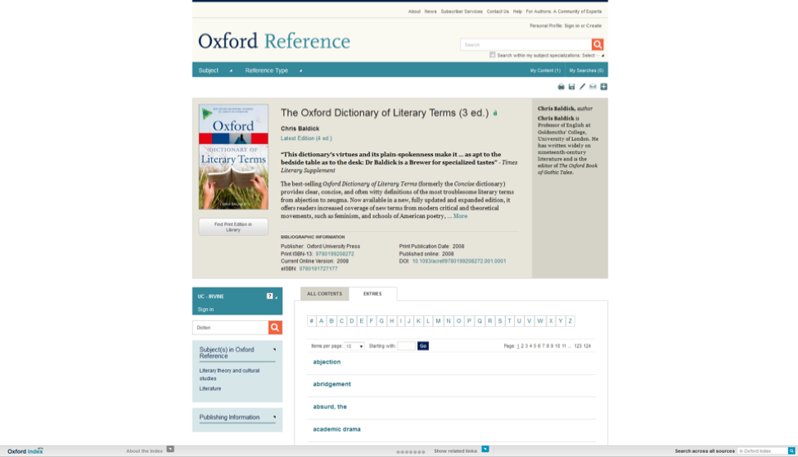Screen dimensions: 798x457
Task: Open My Searches (0)
Action: click(x=586, y=70)
